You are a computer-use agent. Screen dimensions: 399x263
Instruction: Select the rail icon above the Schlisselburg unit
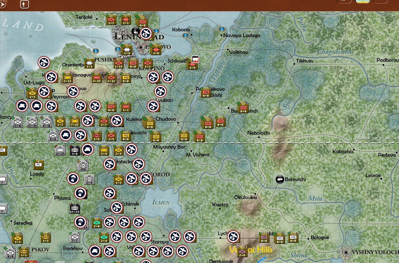[195, 60]
